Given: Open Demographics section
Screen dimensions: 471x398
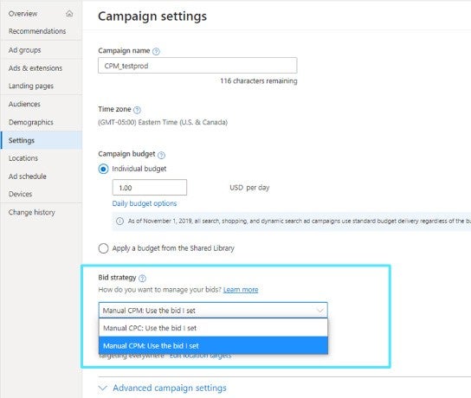Looking at the screenshot, I should 31,122.
